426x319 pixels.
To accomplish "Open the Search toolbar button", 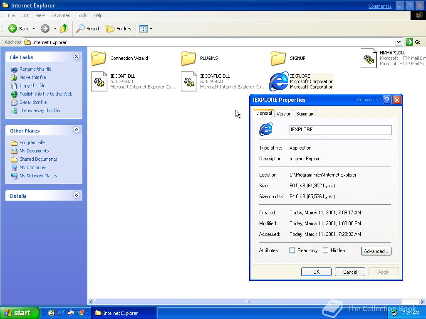I will (x=88, y=29).
